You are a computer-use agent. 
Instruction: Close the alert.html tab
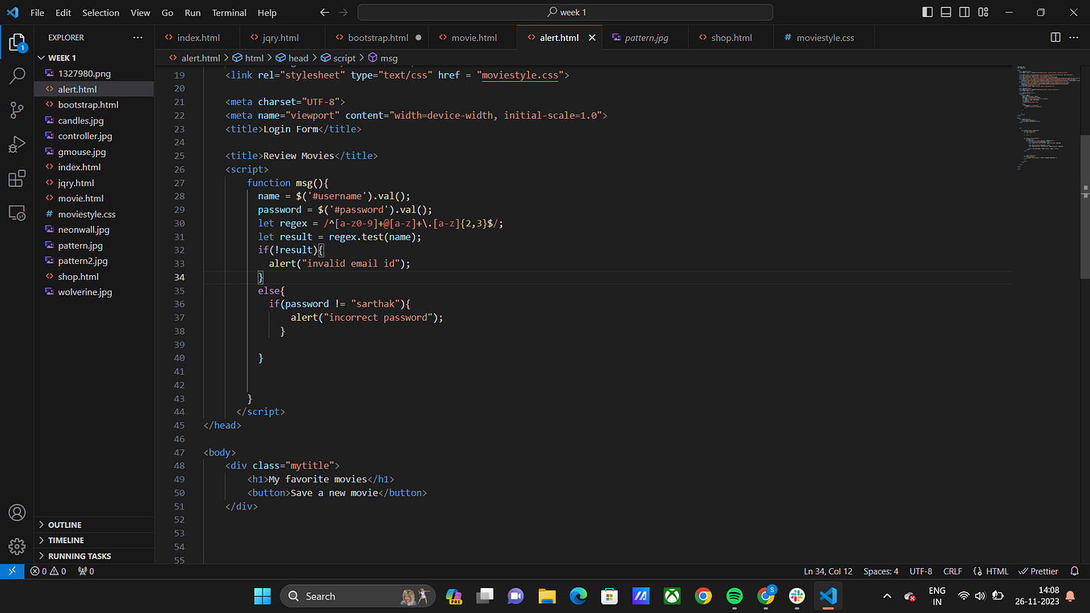(592, 37)
